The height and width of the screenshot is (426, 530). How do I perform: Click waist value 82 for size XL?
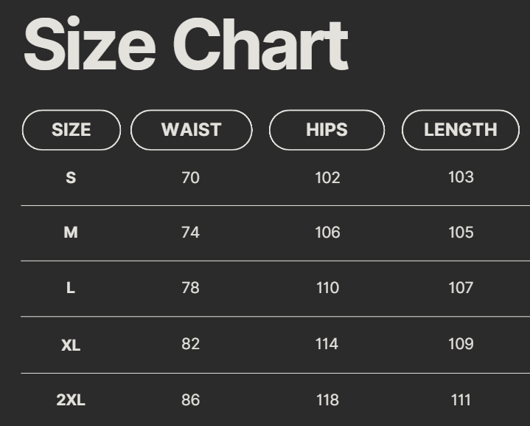click(x=190, y=344)
